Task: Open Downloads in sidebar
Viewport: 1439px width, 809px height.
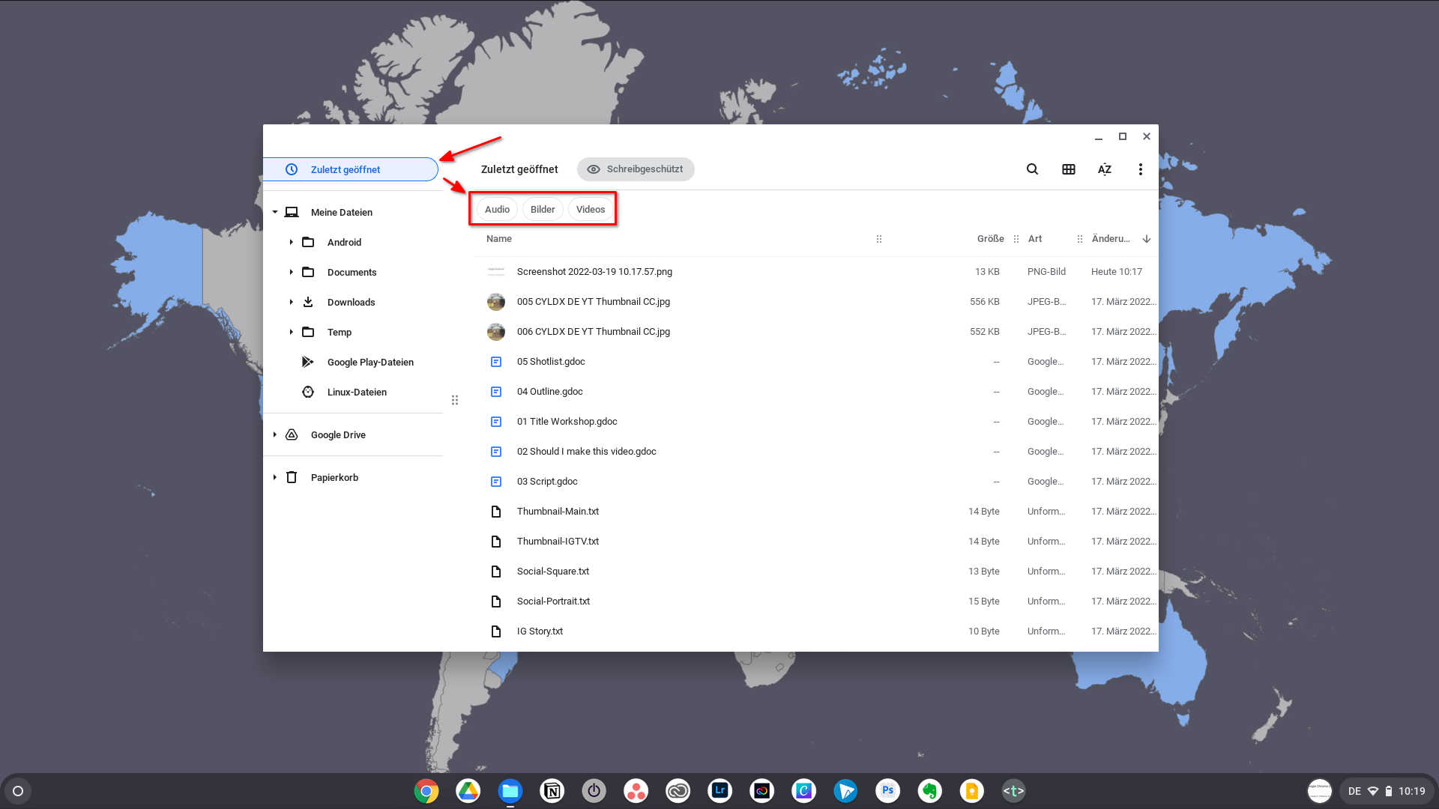Action: [x=351, y=302]
